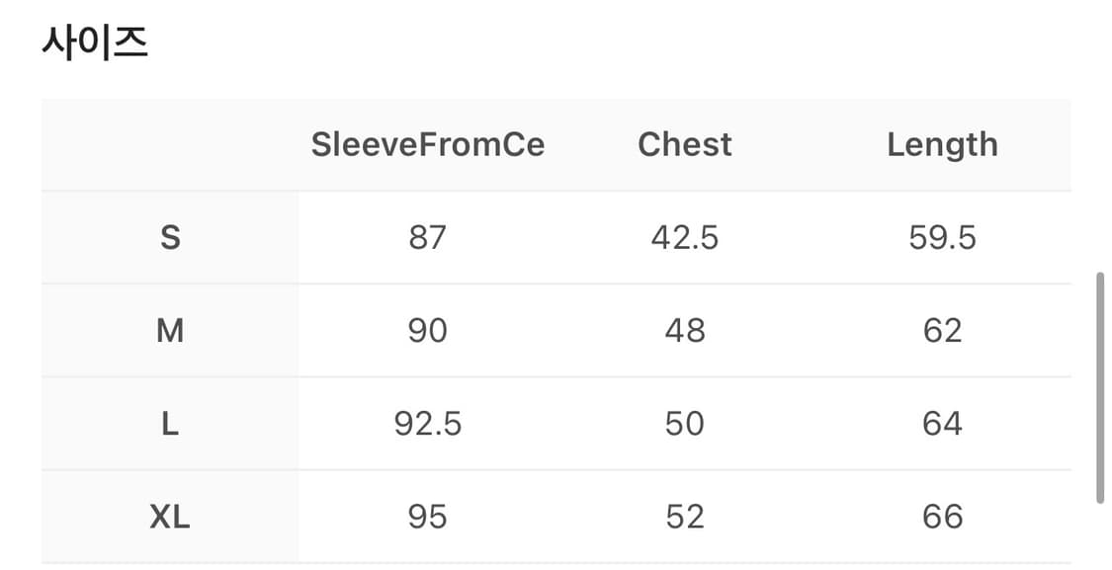This screenshot has width=1112, height=570.
Task: Click length value 64 in L row
Action: [x=942, y=424]
